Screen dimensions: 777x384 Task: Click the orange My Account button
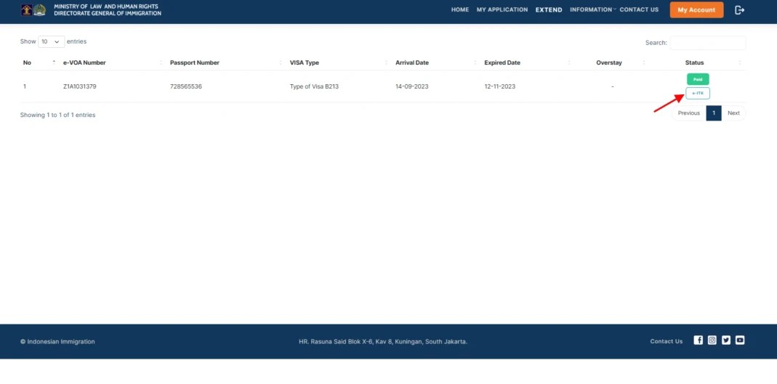[696, 10]
